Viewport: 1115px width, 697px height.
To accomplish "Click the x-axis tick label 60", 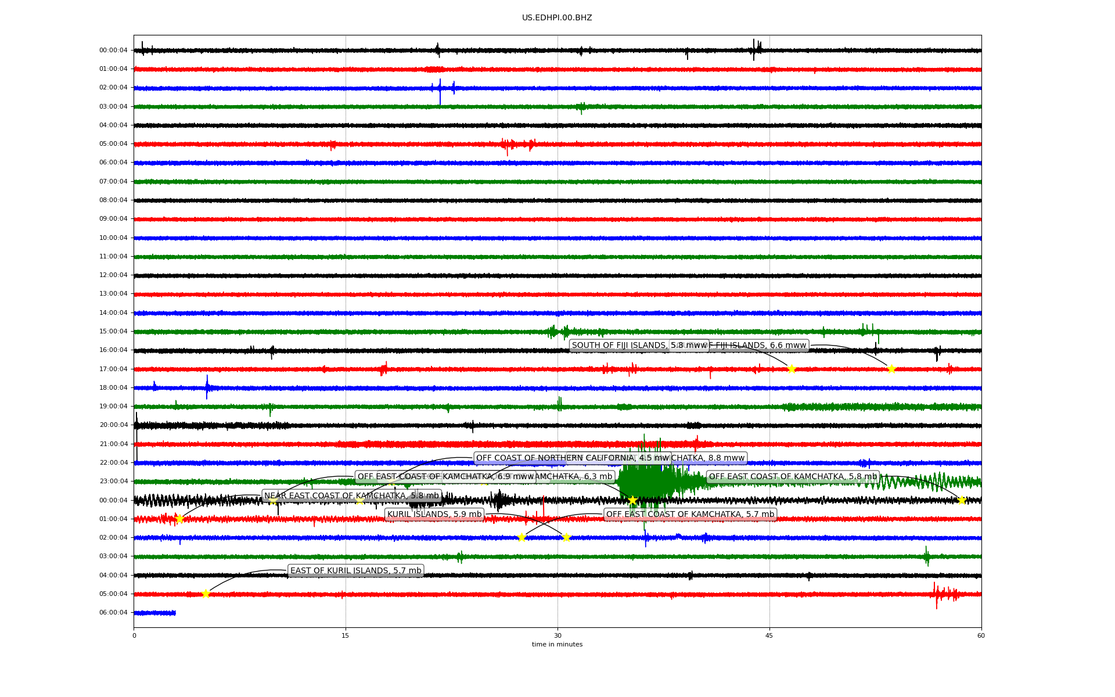I will point(981,635).
